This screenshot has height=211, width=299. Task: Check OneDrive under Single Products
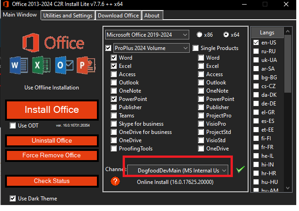click(x=201, y=148)
